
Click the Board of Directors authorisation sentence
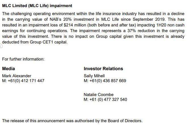tap(72, 121)
